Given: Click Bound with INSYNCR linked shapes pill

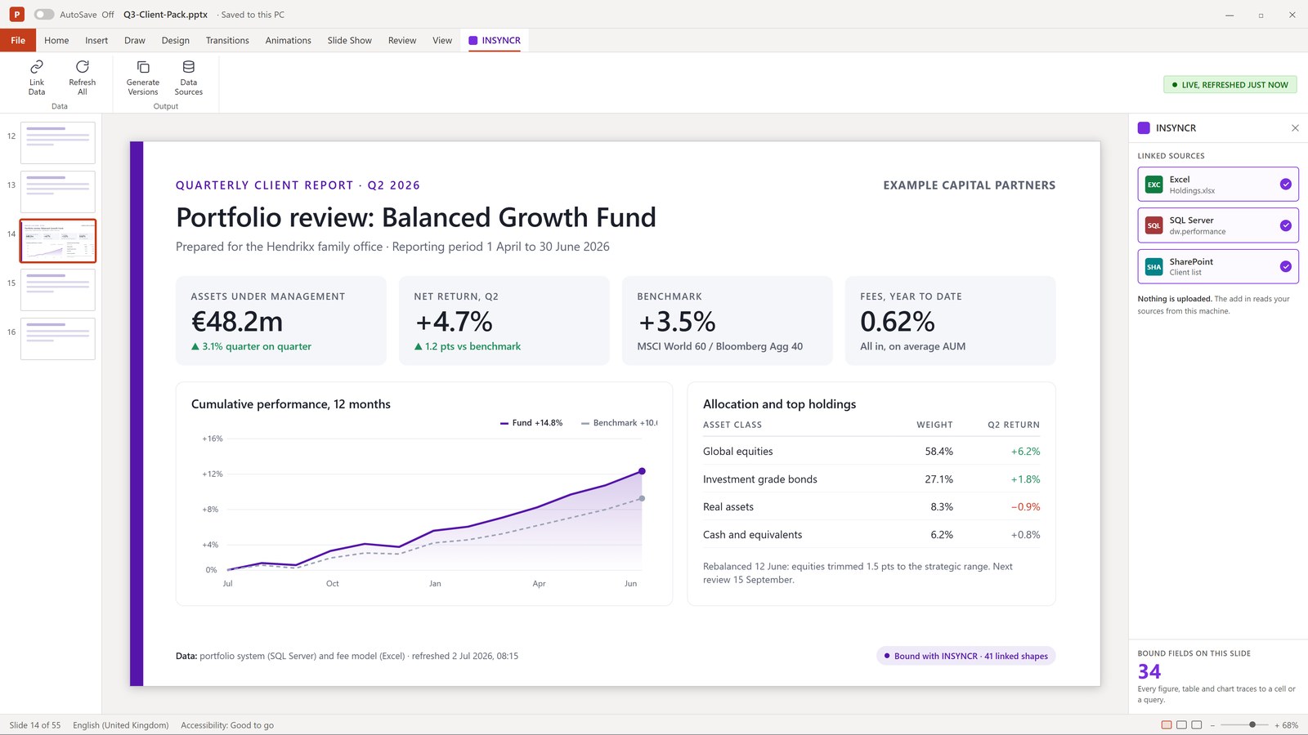Looking at the screenshot, I should 965,656.
